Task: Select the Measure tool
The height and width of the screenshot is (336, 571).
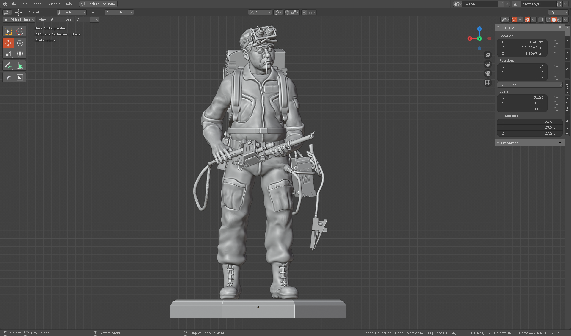Action: [20, 65]
